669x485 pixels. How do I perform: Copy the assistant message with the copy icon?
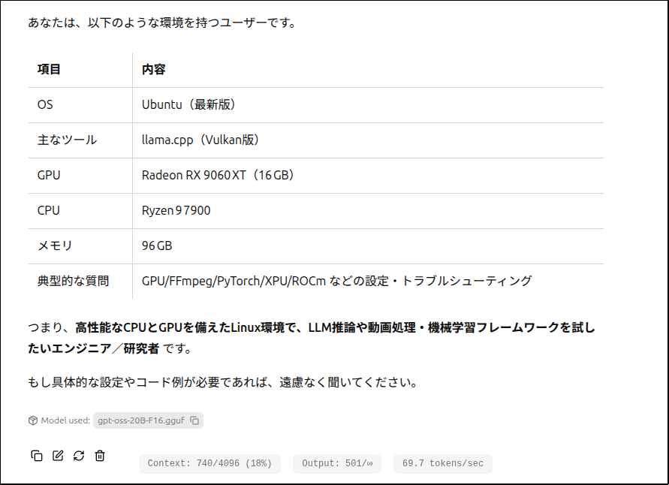coord(37,456)
